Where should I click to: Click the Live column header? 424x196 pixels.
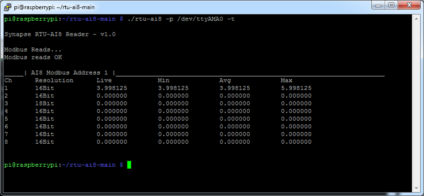104,81
